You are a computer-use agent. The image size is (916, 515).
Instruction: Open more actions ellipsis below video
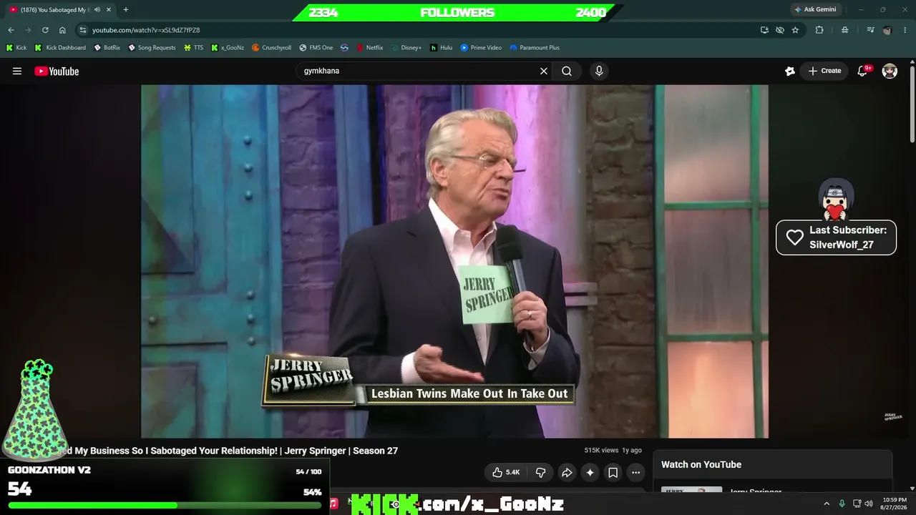[635, 472]
